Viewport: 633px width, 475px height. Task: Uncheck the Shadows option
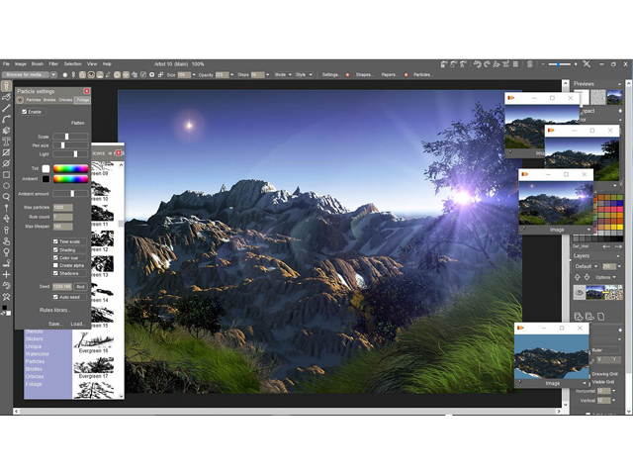coord(55,273)
